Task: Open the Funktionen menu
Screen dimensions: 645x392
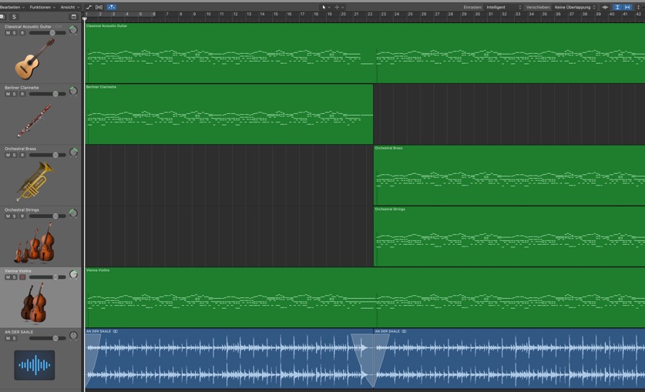Action: (42, 7)
